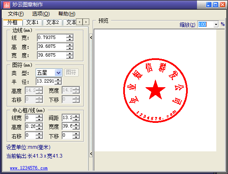Click the 中心框/线 下移 field
Image resolution: width=228 pixels, height=174 pixels.
(x=67, y=135)
